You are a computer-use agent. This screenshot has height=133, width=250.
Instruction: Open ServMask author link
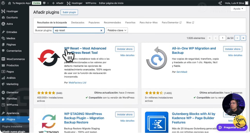click(x=182, y=72)
